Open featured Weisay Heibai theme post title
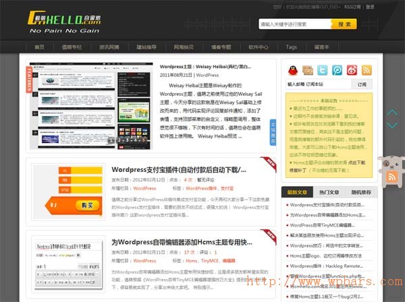This screenshot has width=405, height=302. (205, 67)
